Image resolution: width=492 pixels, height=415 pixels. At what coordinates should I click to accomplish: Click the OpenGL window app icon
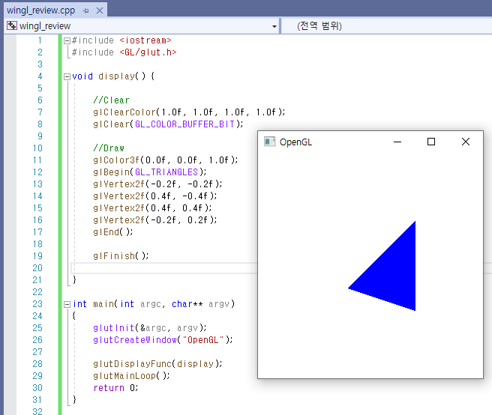click(x=269, y=142)
